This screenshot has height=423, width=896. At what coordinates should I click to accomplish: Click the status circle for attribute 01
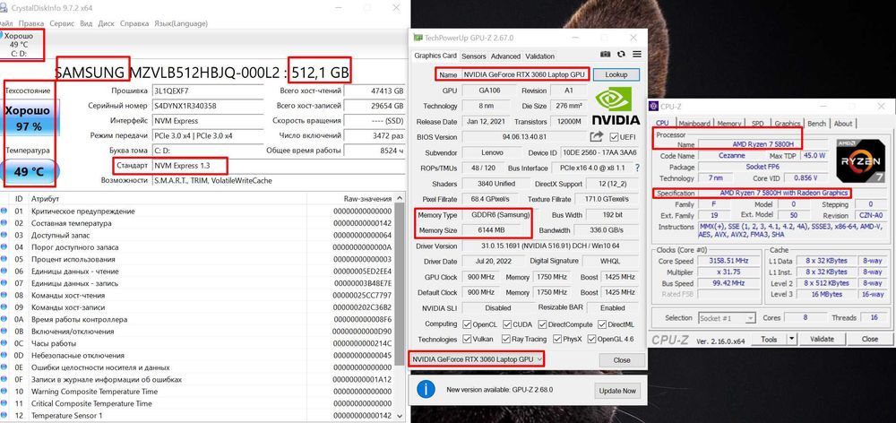[x=4, y=211]
